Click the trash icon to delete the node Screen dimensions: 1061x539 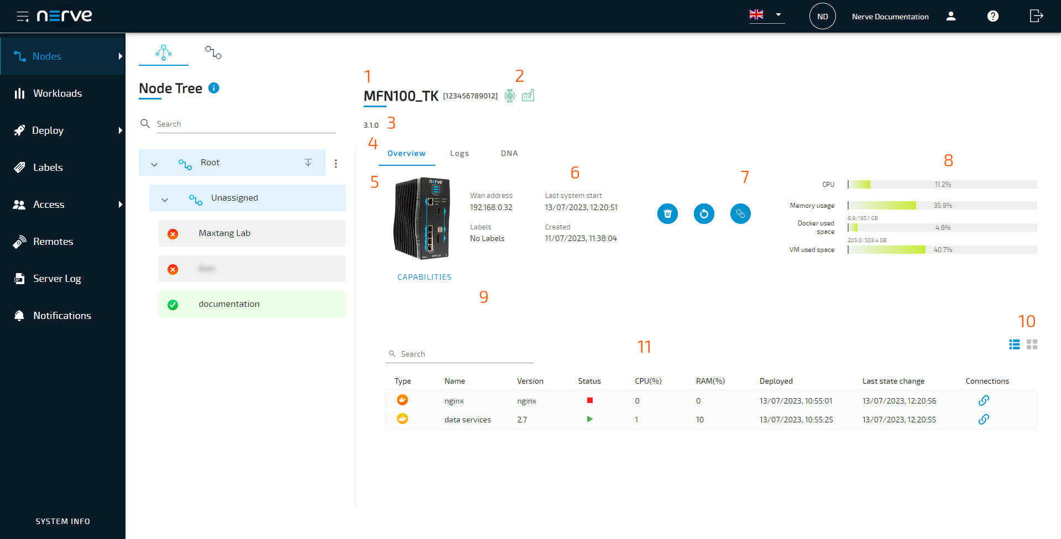[x=667, y=213]
